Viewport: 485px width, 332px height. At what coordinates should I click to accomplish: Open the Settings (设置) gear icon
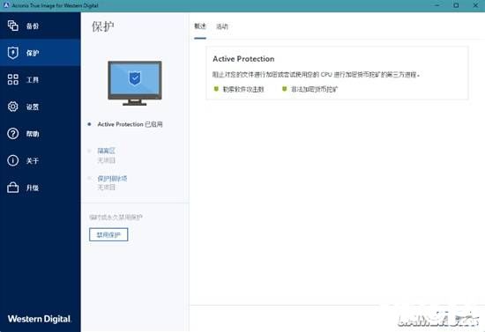click(12, 107)
